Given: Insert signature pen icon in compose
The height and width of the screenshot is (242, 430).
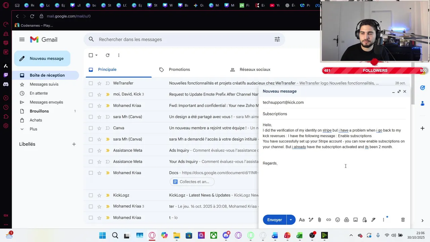Looking at the screenshot, I should click(x=373, y=220).
